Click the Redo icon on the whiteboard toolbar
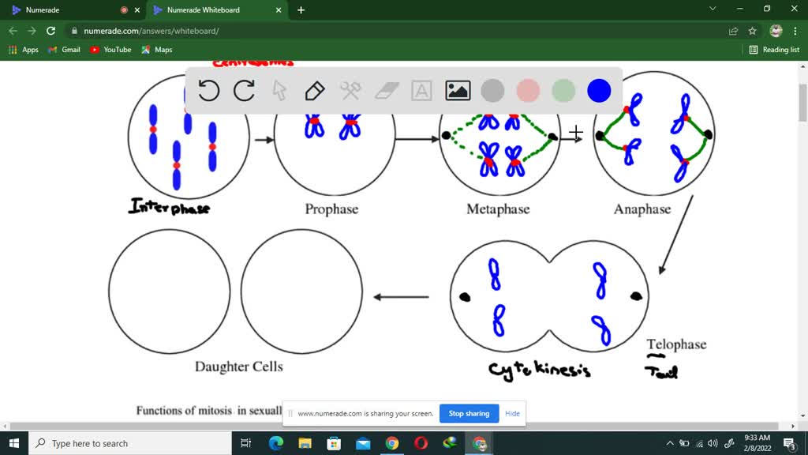808x455 pixels. tap(244, 91)
